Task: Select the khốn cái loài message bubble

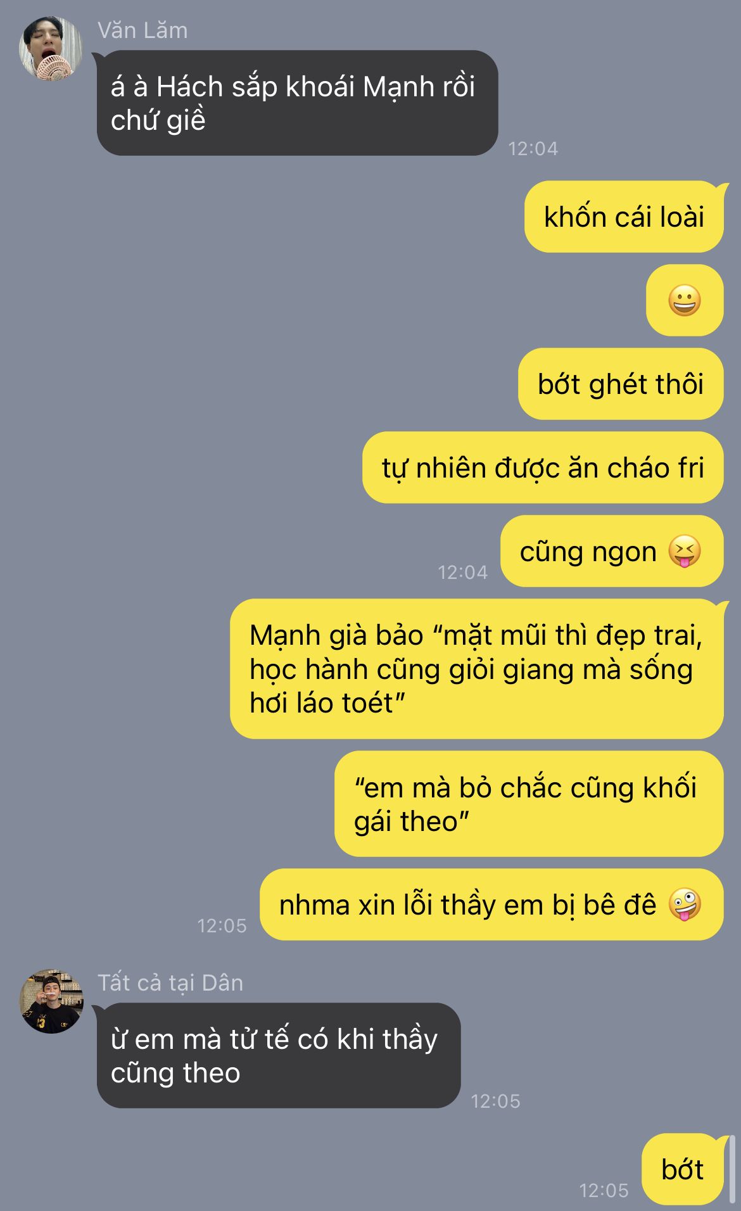Action: coord(624,217)
